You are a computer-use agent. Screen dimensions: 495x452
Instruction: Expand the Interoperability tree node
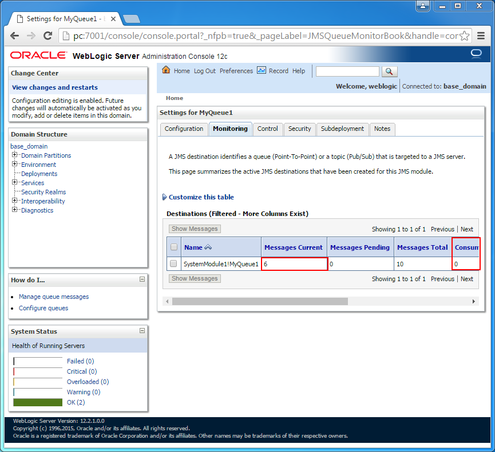[14, 201]
